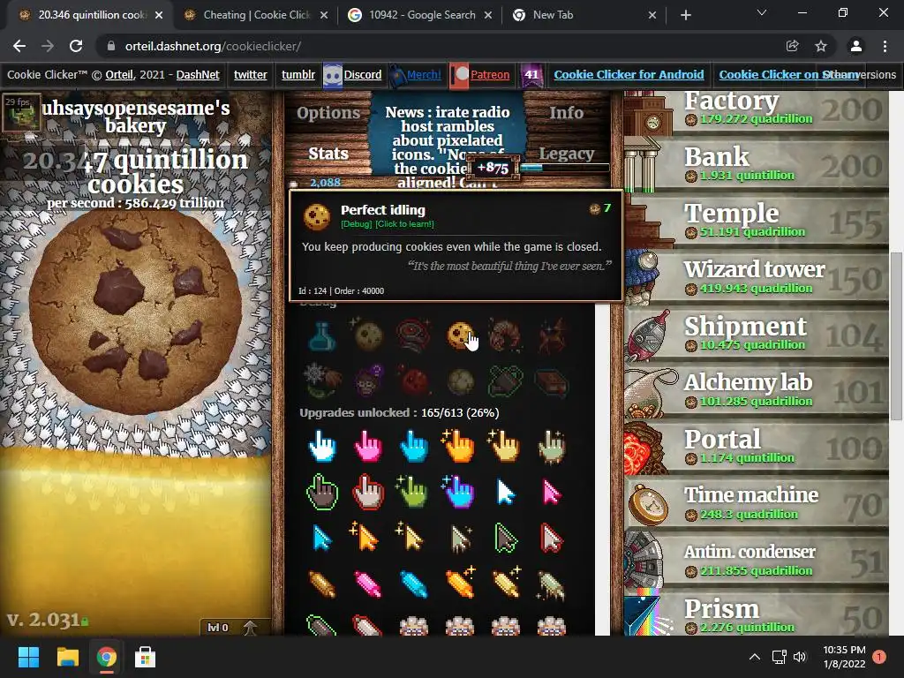The width and height of the screenshot is (904, 678).
Task: Open the Patreon link
Action: 489,74
